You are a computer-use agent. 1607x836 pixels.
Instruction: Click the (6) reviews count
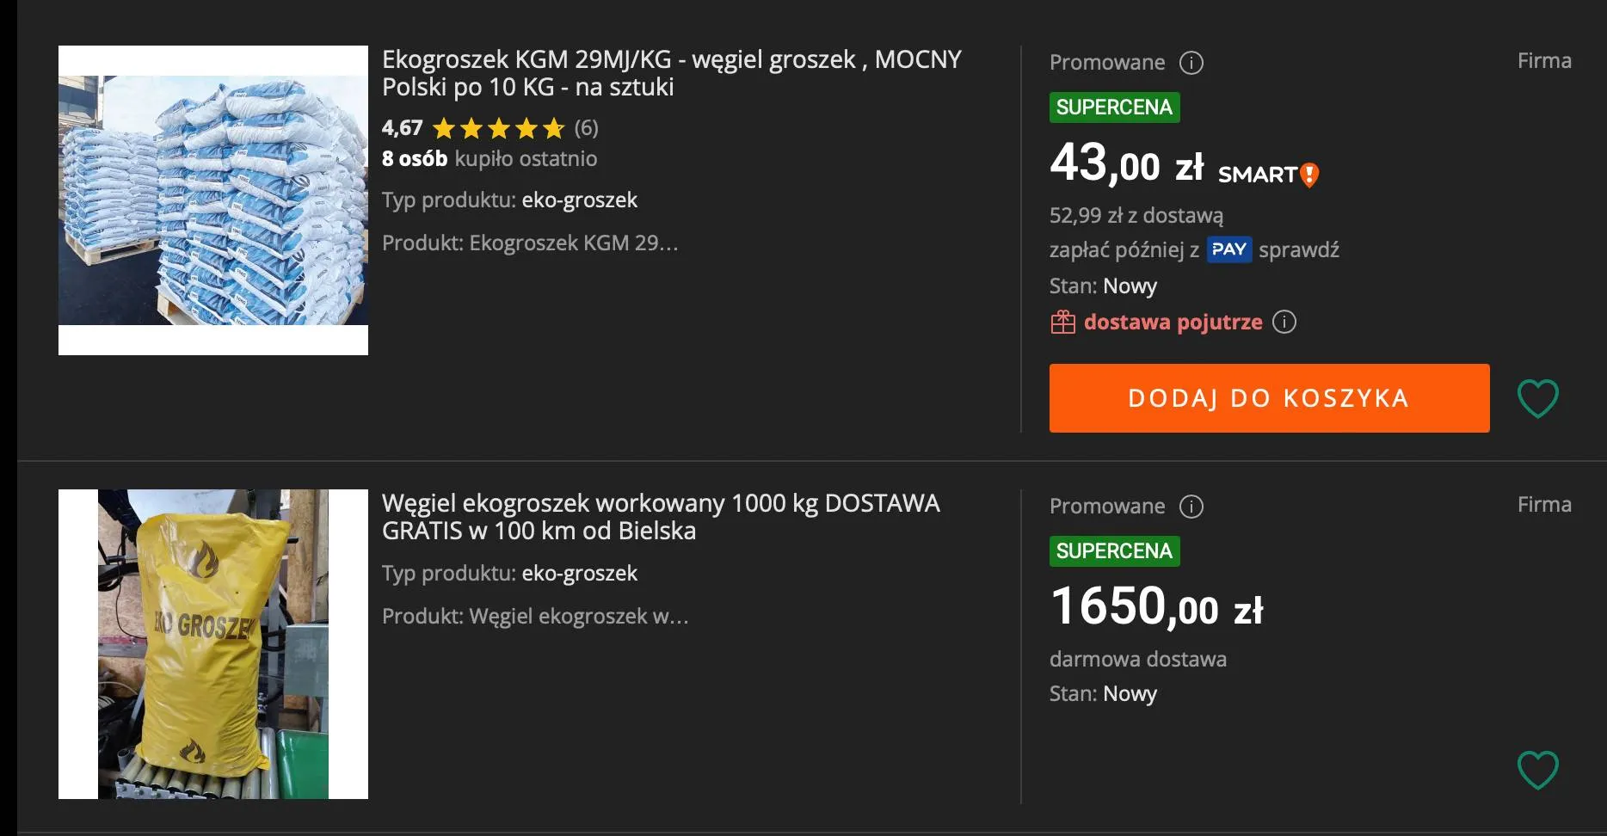click(x=586, y=128)
